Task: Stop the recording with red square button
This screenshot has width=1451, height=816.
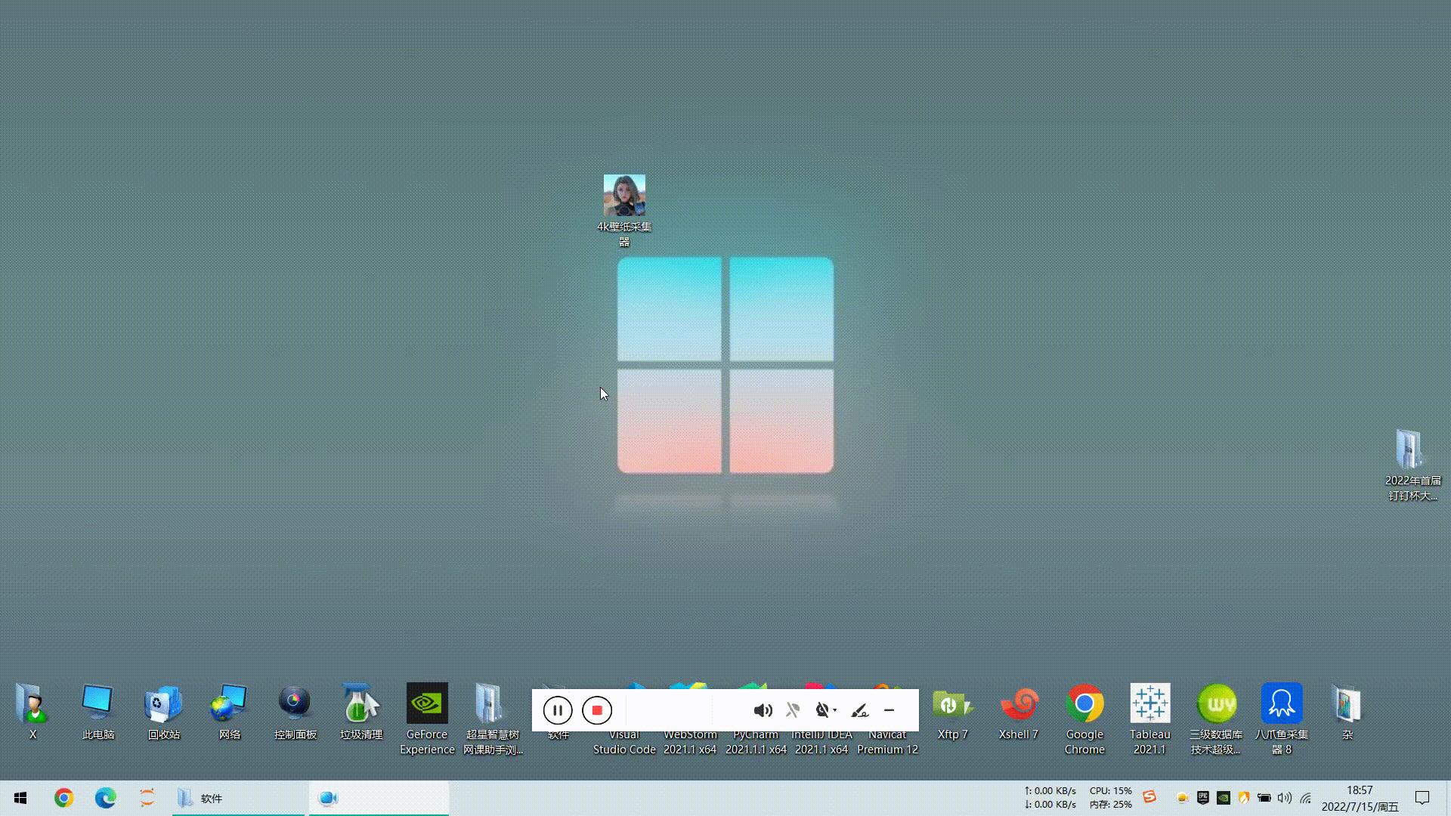Action: click(597, 710)
